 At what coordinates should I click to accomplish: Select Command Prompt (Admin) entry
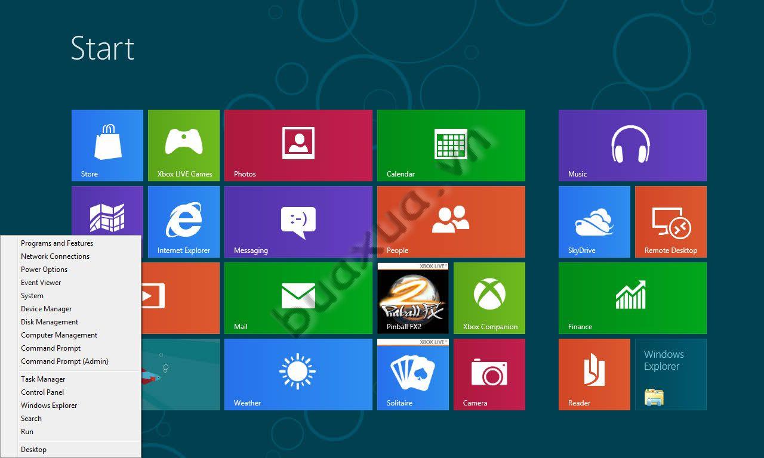point(71,361)
